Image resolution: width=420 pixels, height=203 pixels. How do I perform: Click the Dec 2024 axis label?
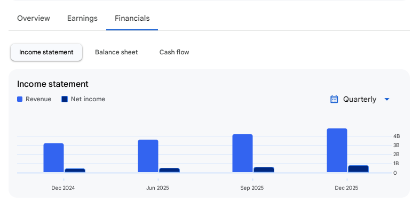coord(63,188)
